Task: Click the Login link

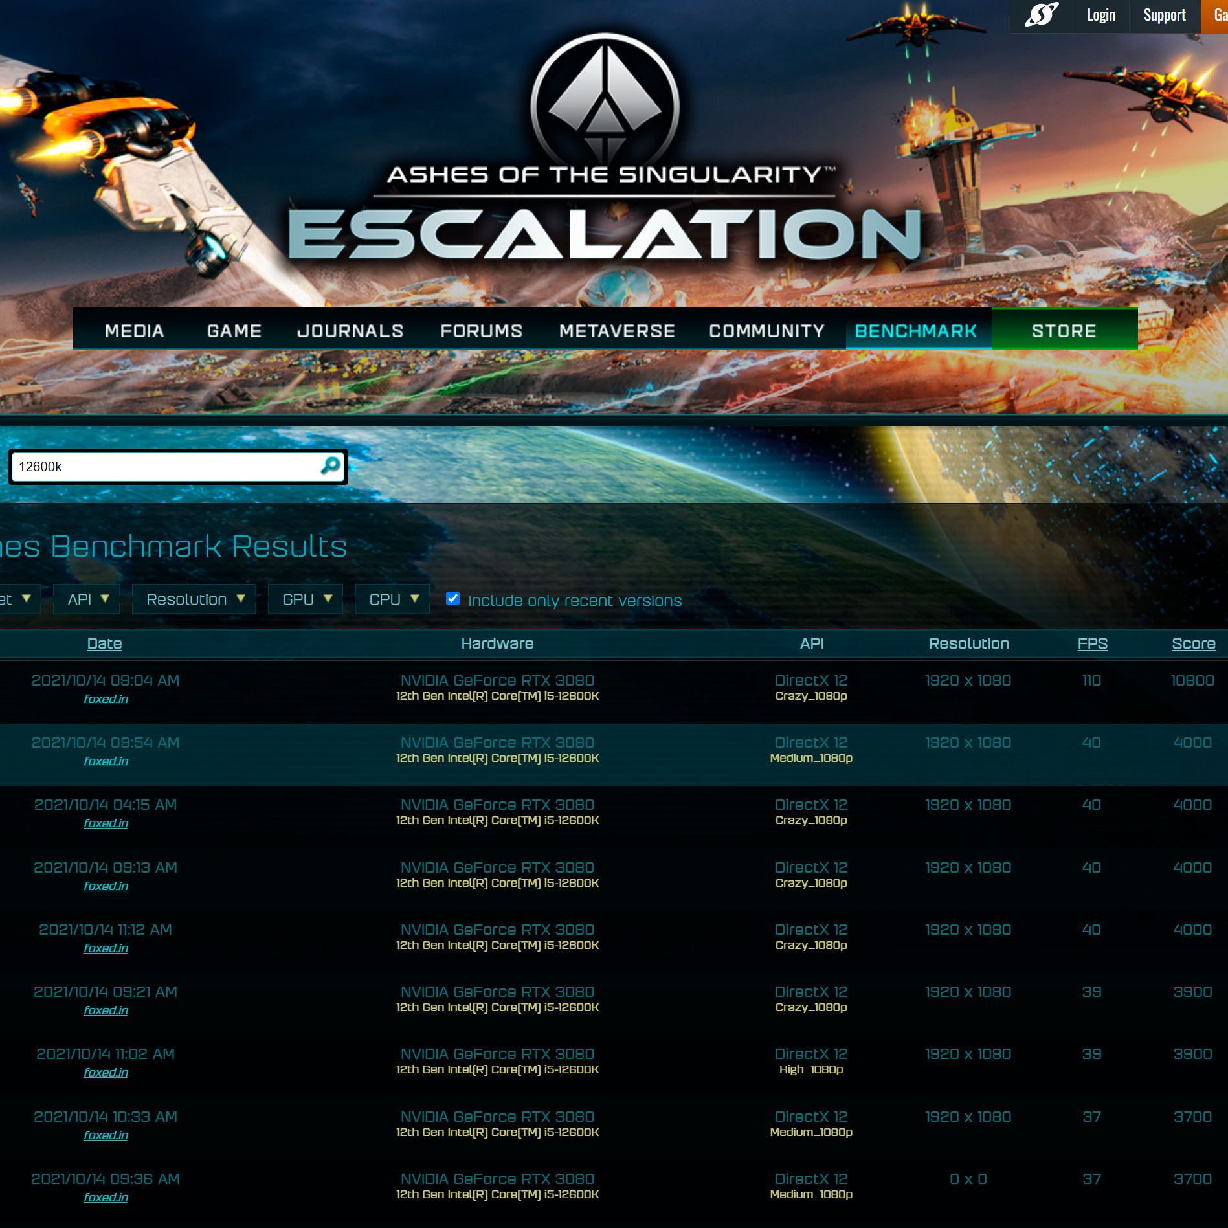Action: (x=1101, y=16)
